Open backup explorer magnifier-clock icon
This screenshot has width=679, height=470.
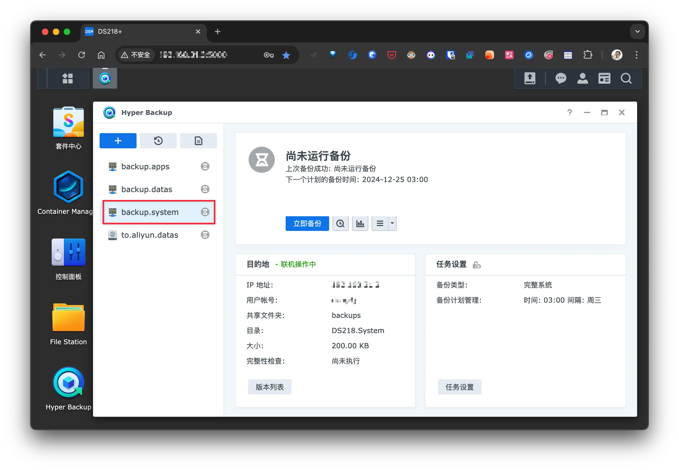(x=340, y=224)
